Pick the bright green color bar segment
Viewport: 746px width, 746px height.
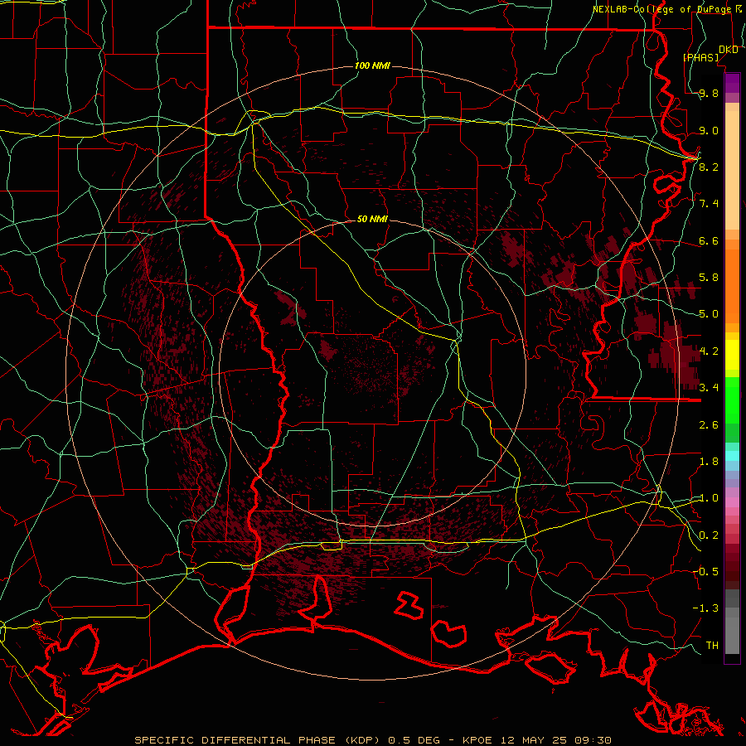[732, 400]
